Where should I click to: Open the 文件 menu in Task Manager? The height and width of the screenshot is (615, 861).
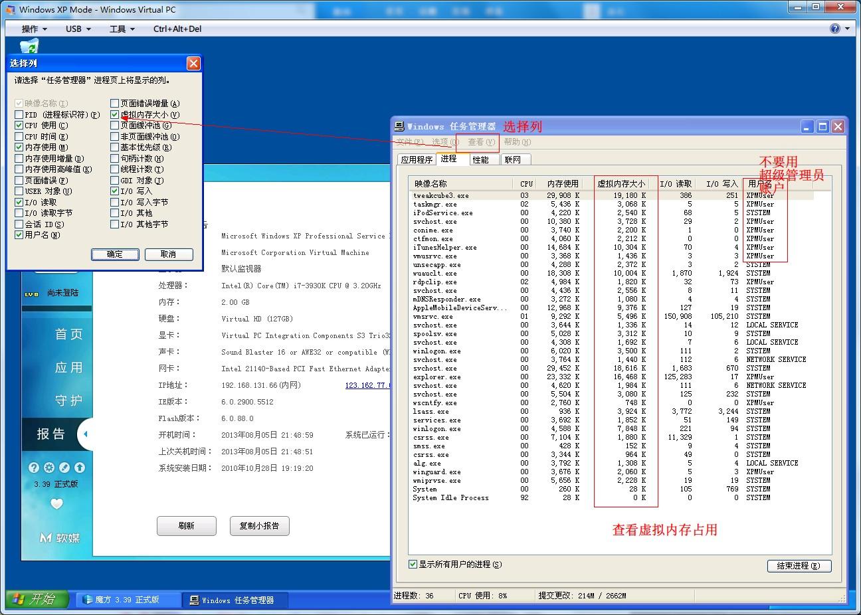pos(409,141)
